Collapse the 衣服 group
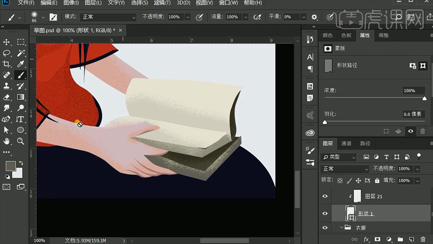 pyautogui.click(x=342, y=227)
